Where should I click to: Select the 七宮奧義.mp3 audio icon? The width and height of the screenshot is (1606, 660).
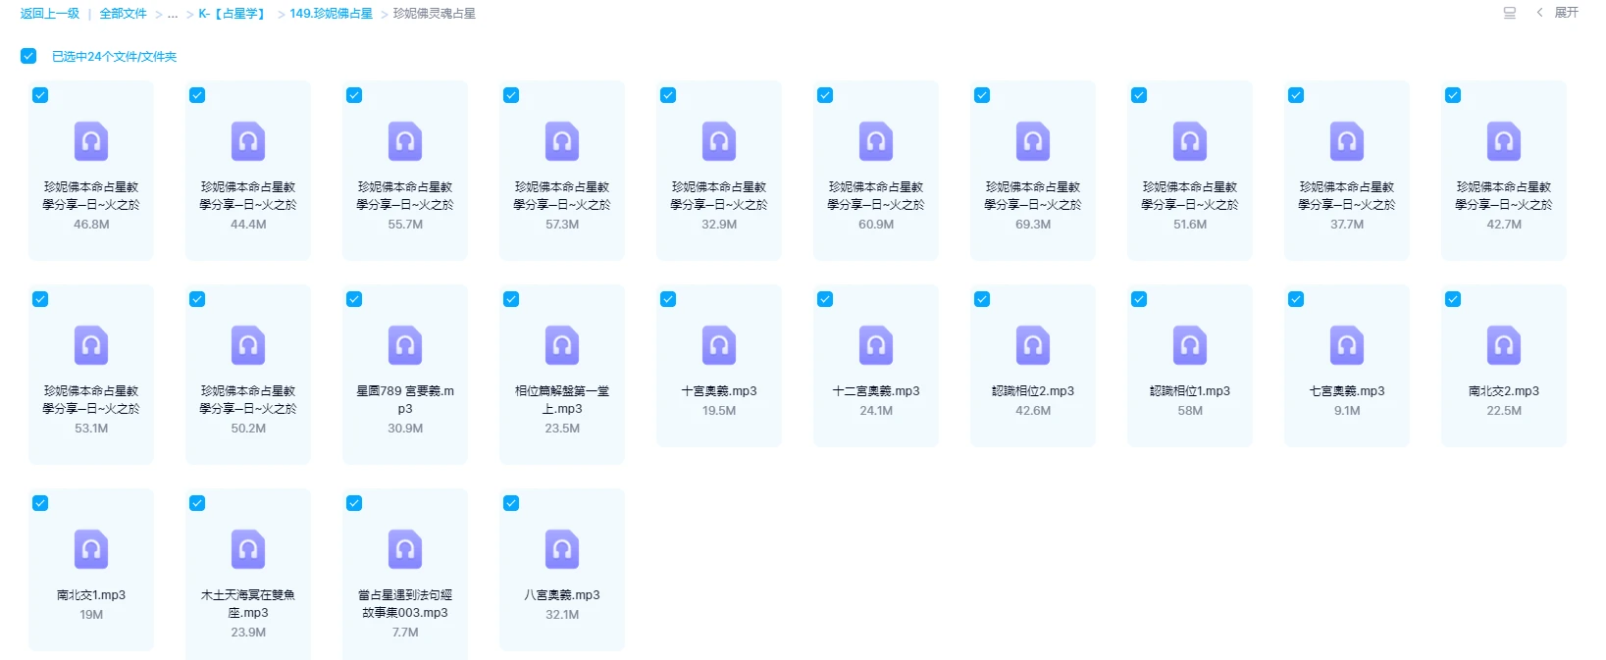[x=1347, y=345]
